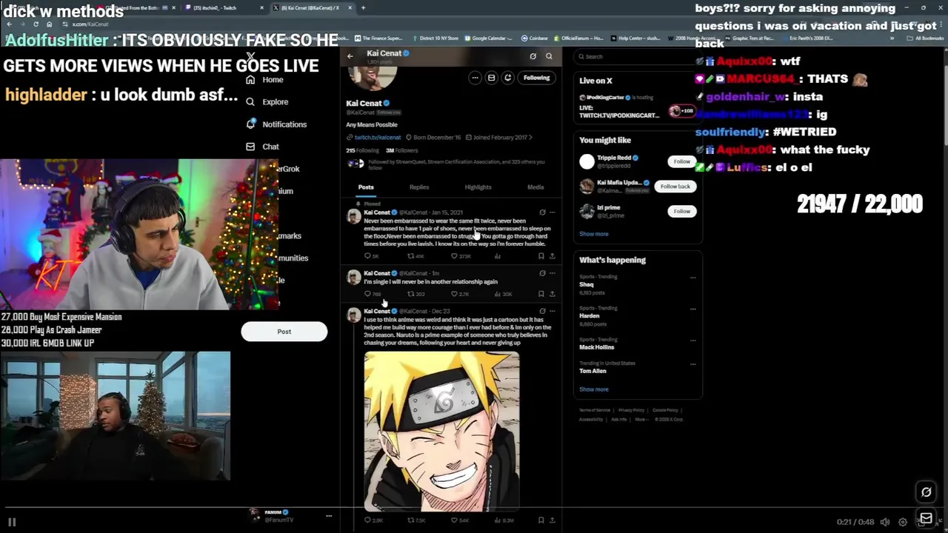Click the Grok icon on the 'I'm single' post
The height and width of the screenshot is (533, 948).
coord(542,273)
